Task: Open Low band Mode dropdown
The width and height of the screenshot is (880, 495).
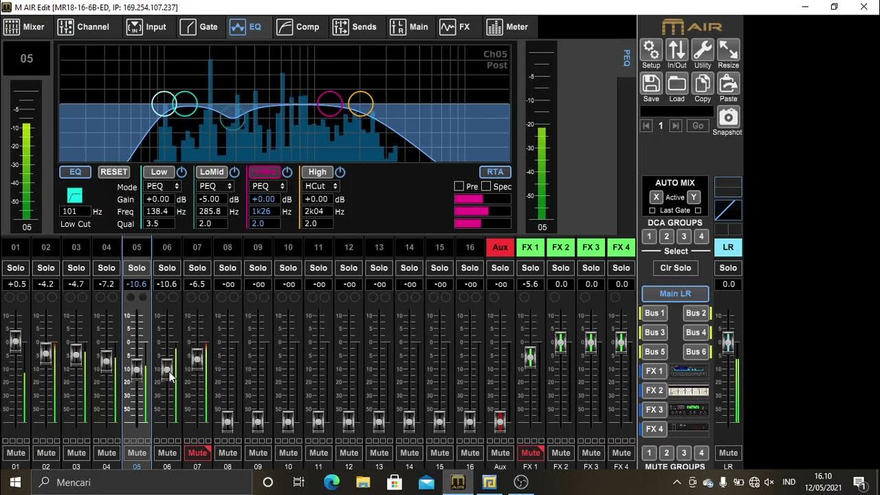Action: click(162, 186)
